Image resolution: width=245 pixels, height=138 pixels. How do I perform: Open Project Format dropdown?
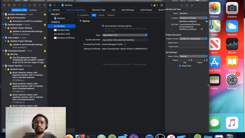click(193, 39)
